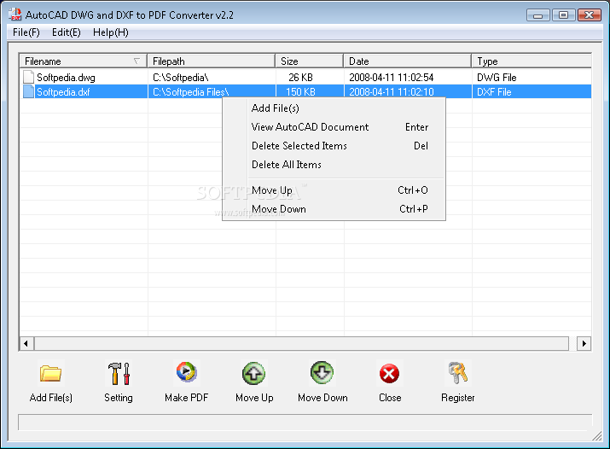Choose View AutoCAD Document
Viewport: 610px width, 449px height.
[x=334, y=127]
